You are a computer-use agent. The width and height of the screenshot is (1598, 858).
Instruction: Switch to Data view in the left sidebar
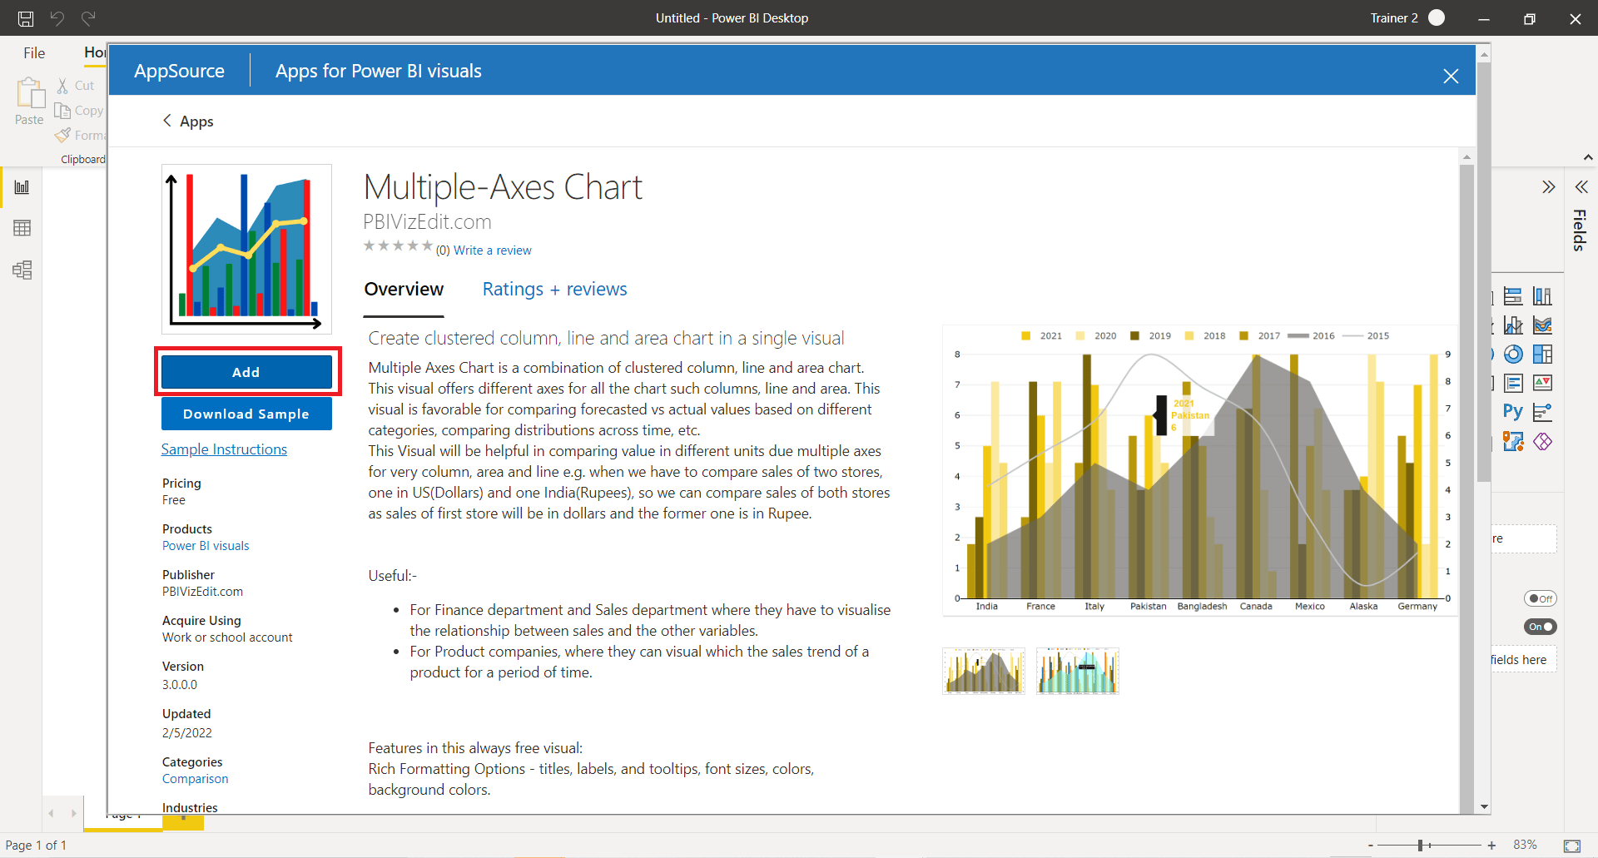pyautogui.click(x=22, y=228)
